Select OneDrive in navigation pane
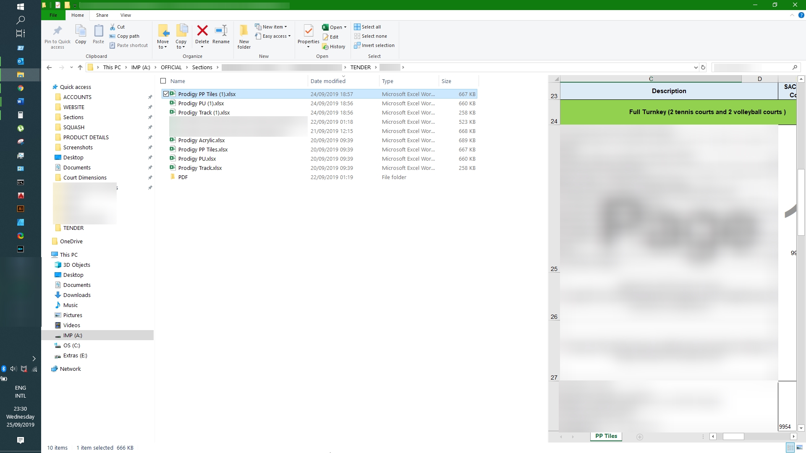Screen dimensions: 806x453 tap(71, 241)
